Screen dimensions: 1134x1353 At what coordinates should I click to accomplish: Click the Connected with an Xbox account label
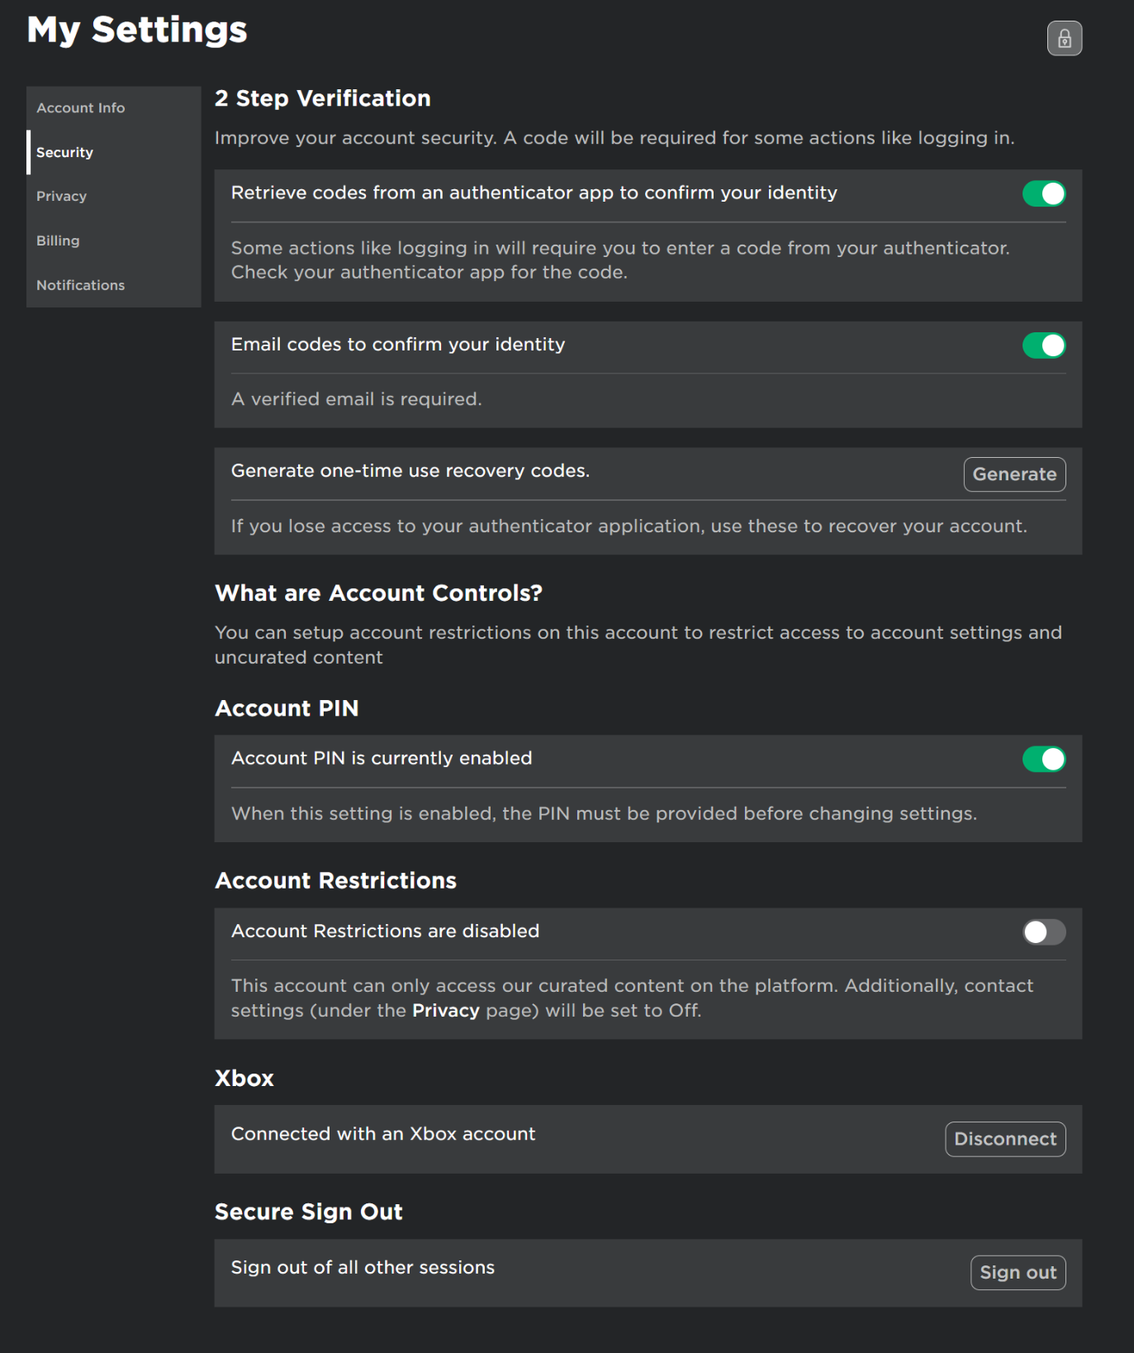[x=383, y=1134]
